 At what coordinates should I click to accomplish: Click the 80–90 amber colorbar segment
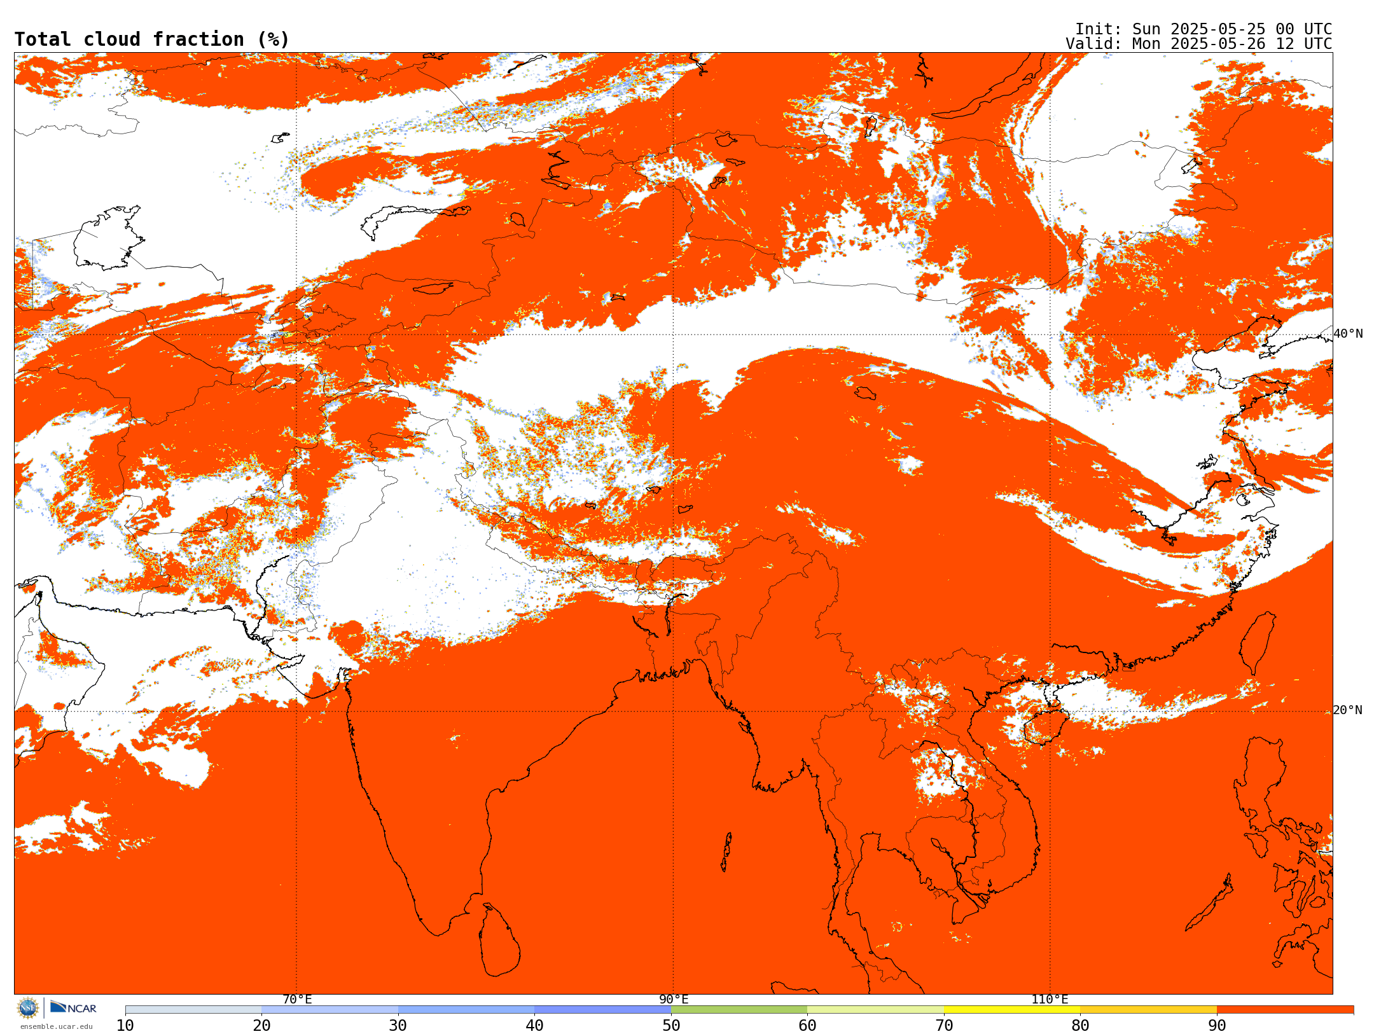tap(1148, 1010)
